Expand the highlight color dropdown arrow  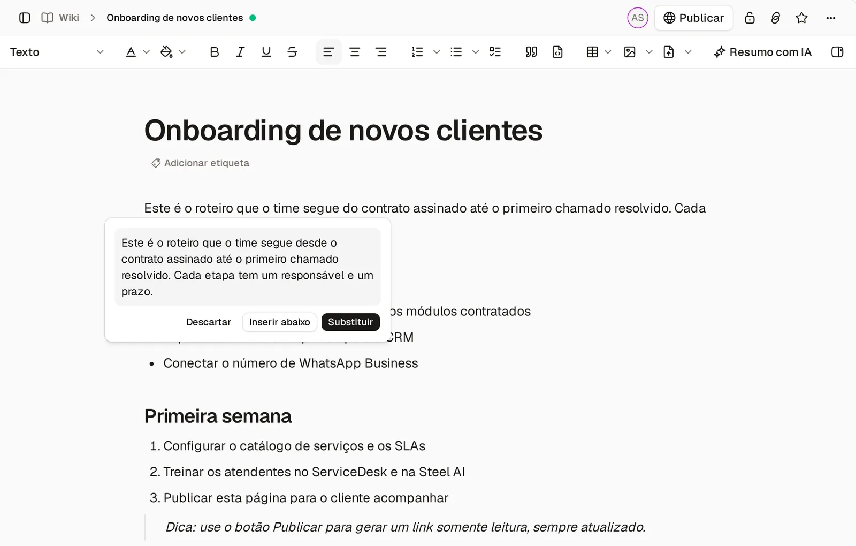tap(182, 52)
